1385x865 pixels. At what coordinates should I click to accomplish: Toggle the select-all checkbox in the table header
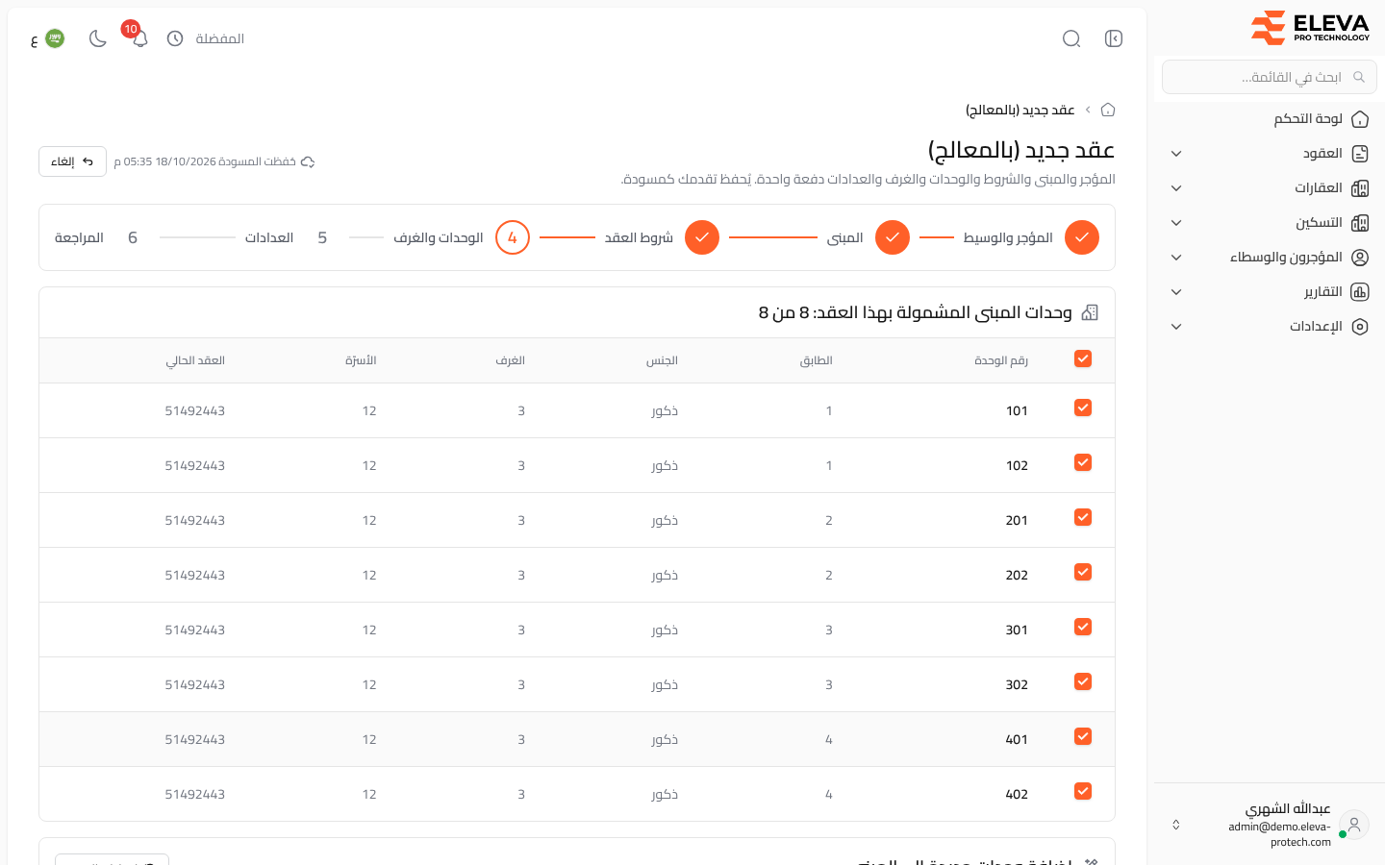click(1083, 358)
